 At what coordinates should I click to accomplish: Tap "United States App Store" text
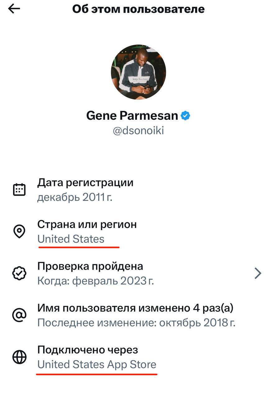pos(97,364)
